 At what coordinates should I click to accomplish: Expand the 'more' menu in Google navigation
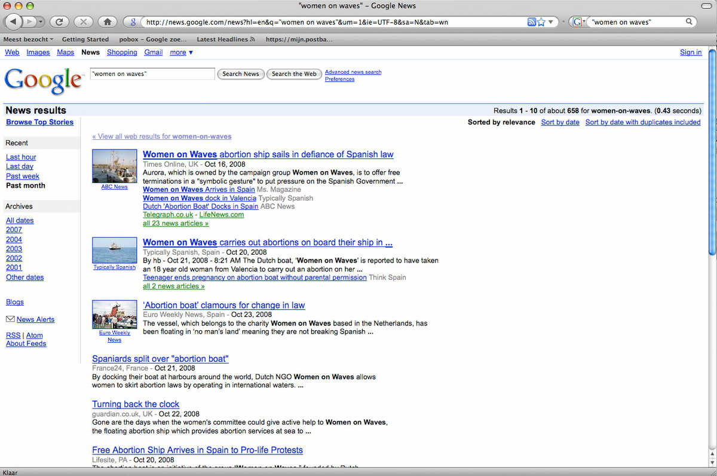(x=180, y=52)
